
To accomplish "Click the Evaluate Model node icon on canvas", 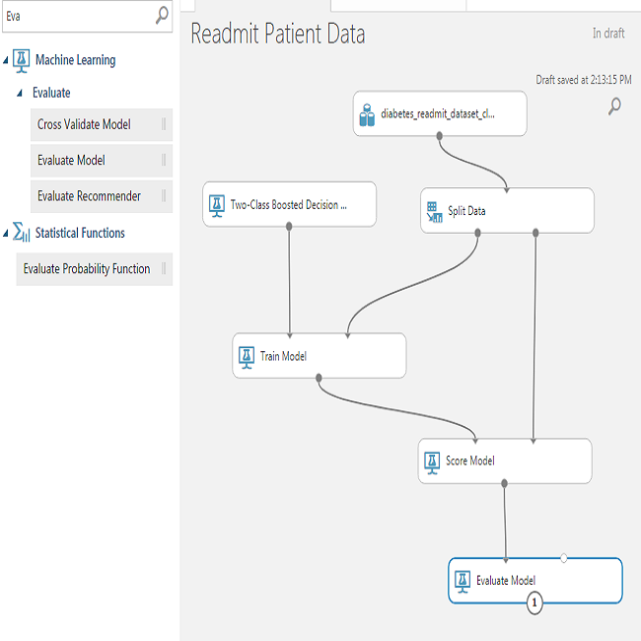I will [x=462, y=581].
